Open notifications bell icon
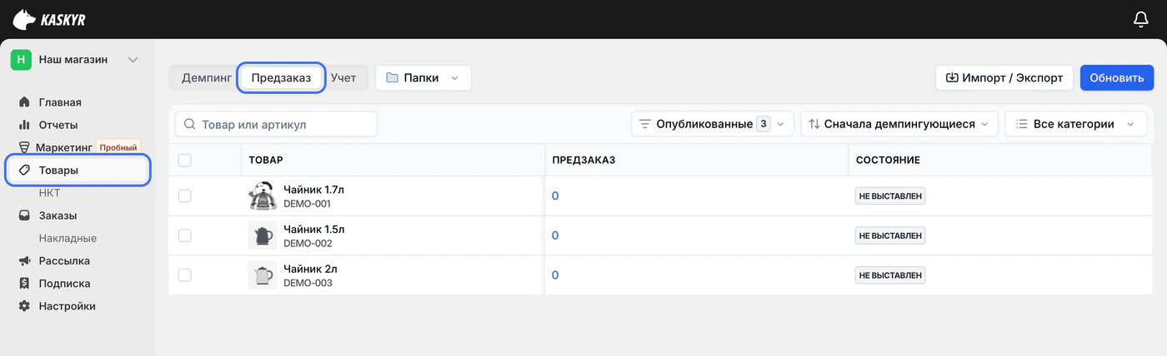This screenshot has width=1167, height=356. (x=1141, y=19)
